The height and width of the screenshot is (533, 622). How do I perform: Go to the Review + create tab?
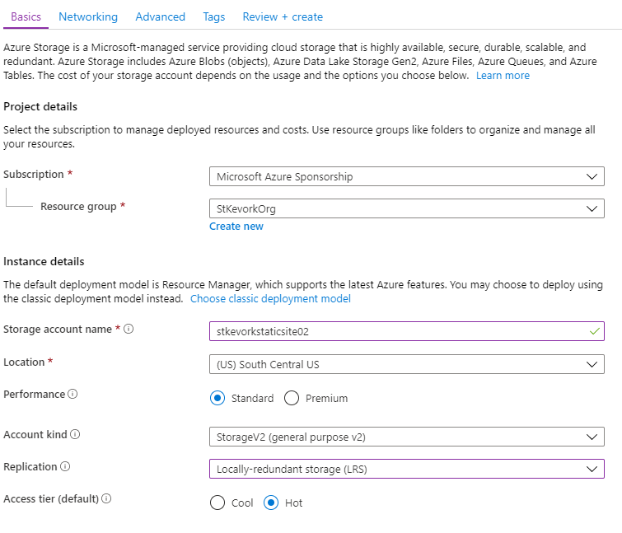coord(283,16)
